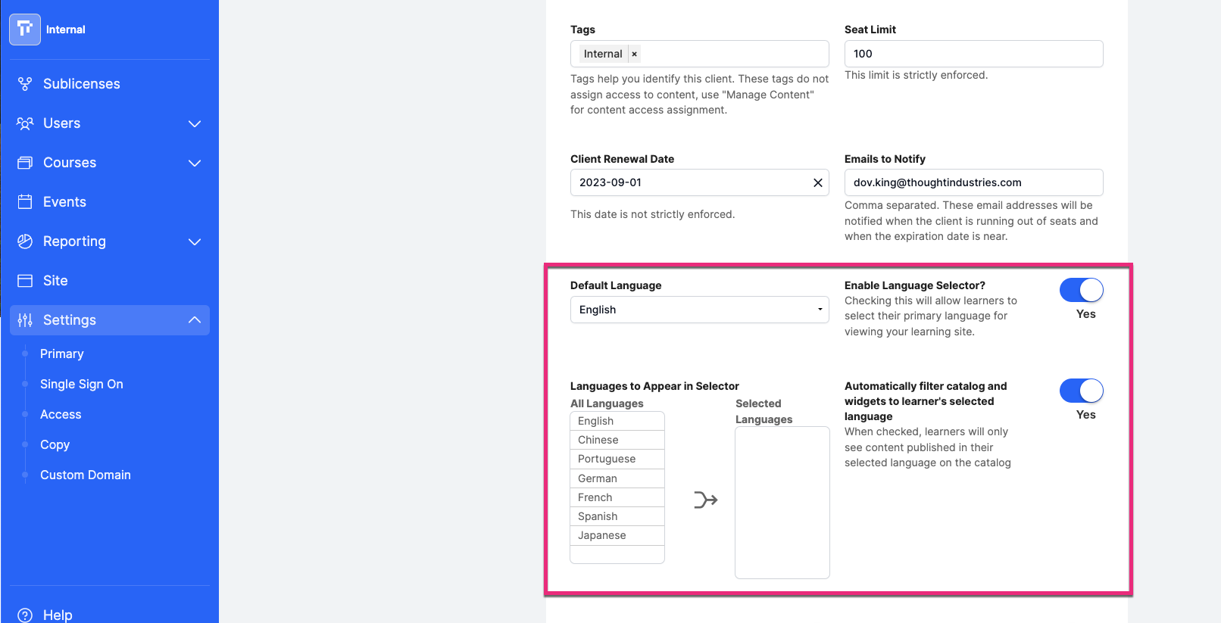Screen dimensions: 1221x623
Task: Collapse the Settings section chevron
Action: tap(195, 320)
